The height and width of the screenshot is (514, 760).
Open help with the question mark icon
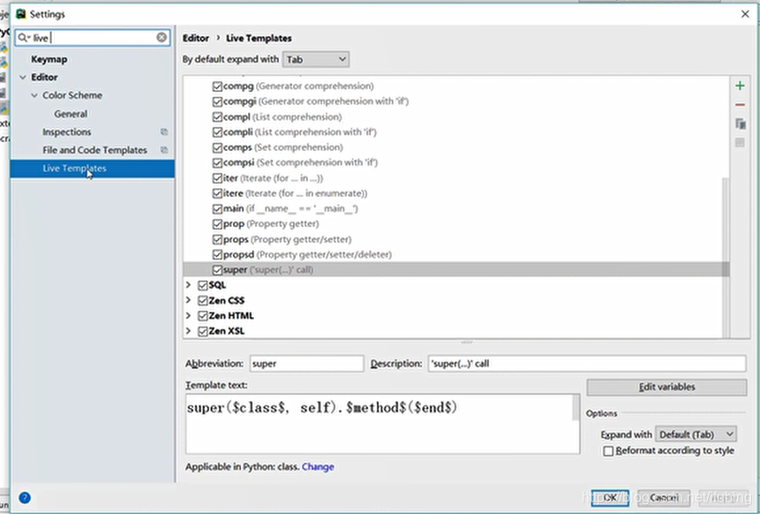(x=25, y=497)
